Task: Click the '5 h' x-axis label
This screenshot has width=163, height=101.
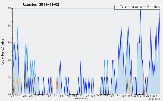Action: click(43, 96)
